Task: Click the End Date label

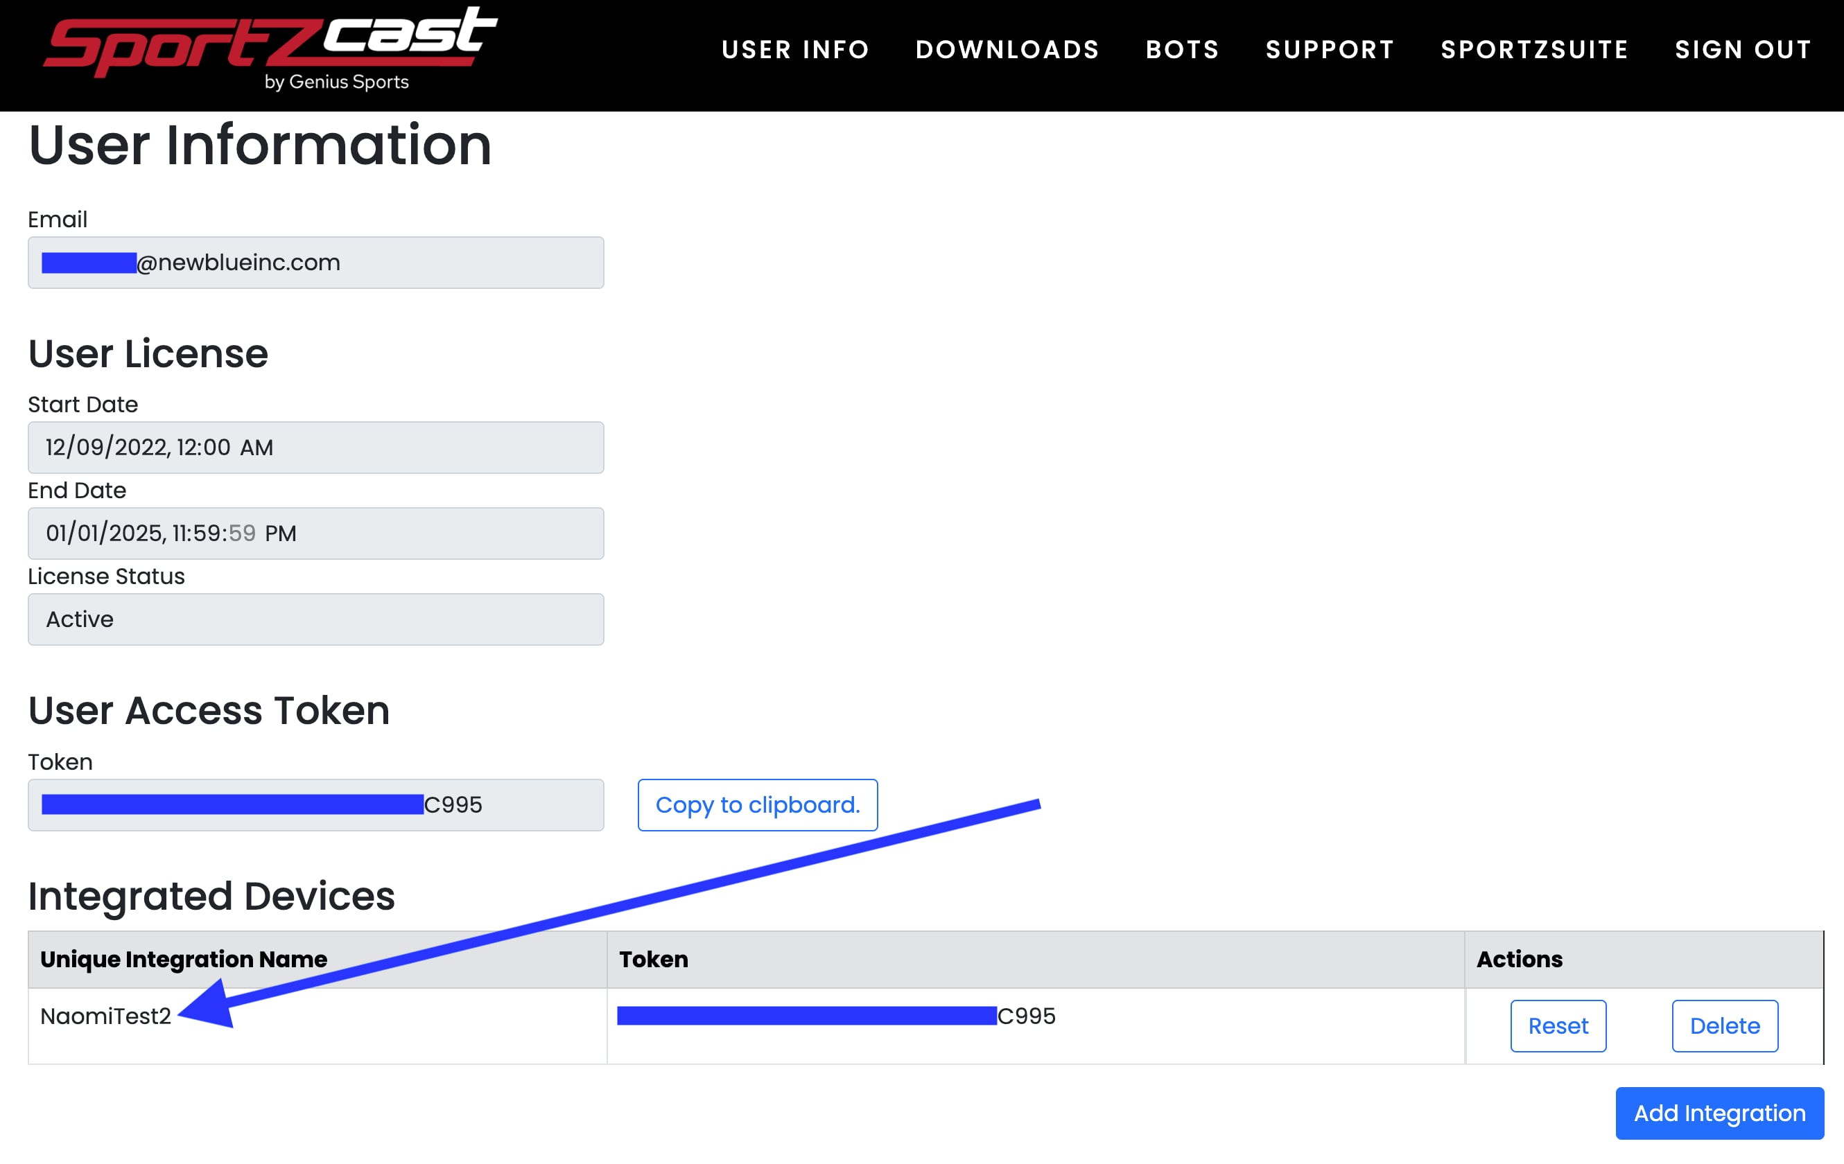Action: tap(76, 491)
